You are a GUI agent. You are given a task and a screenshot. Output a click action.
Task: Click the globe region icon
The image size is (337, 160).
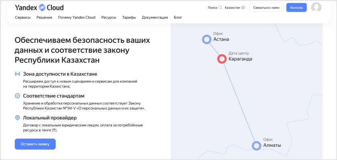[x=243, y=8]
